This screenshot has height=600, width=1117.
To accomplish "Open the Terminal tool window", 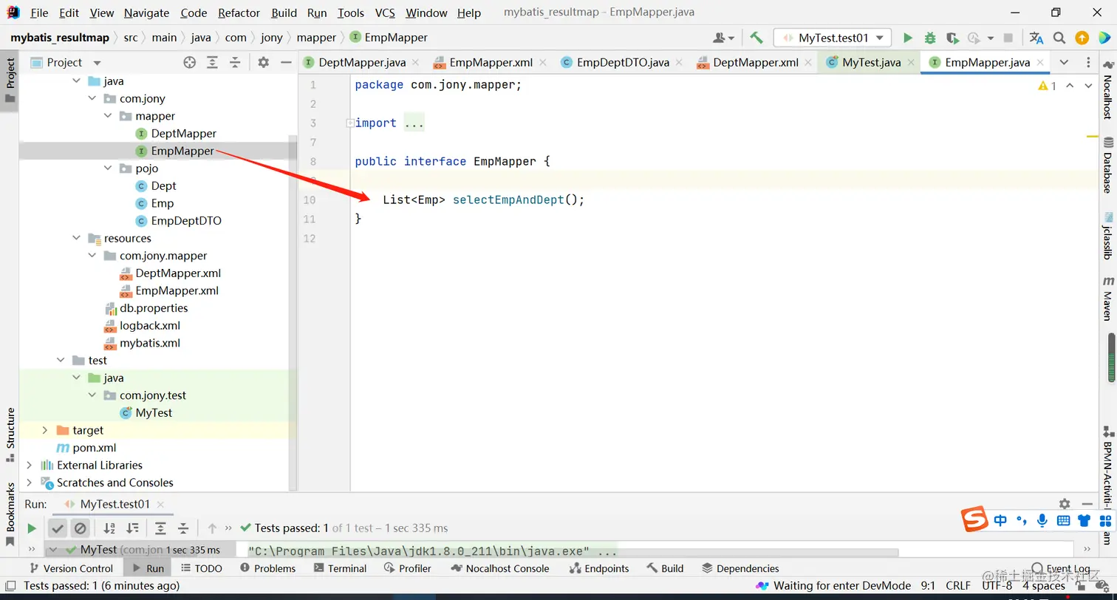I will point(340,568).
